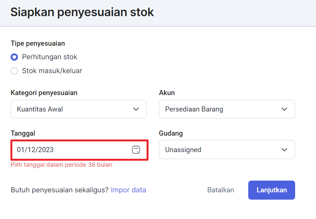This screenshot has width=316, height=219.
Task: Click the Gudang field label
Action: pos(171,133)
